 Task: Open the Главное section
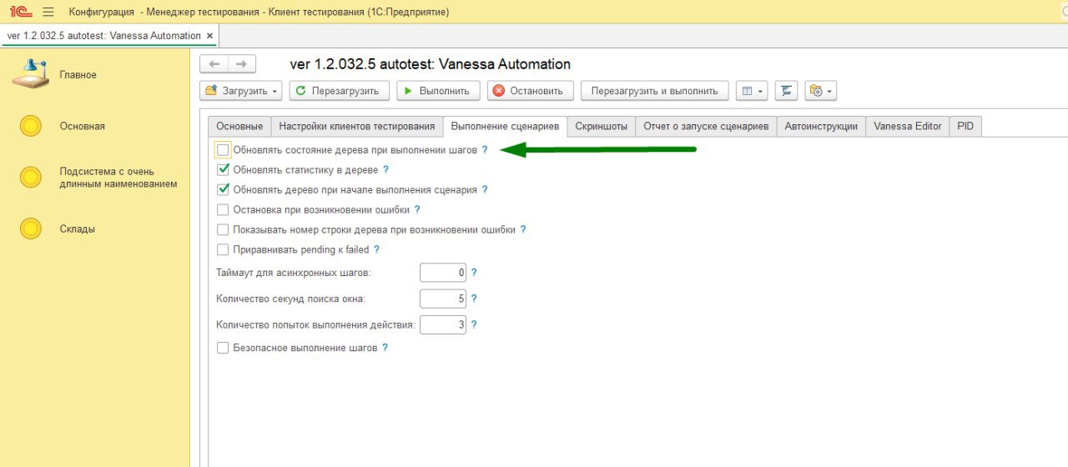(x=78, y=75)
